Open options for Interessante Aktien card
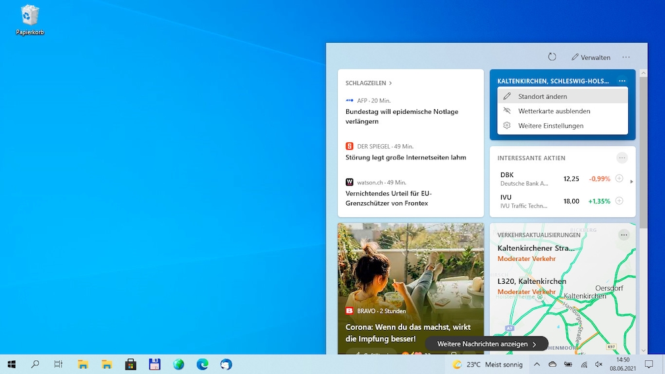Image resolution: width=665 pixels, height=374 pixels. pos(622,158)
